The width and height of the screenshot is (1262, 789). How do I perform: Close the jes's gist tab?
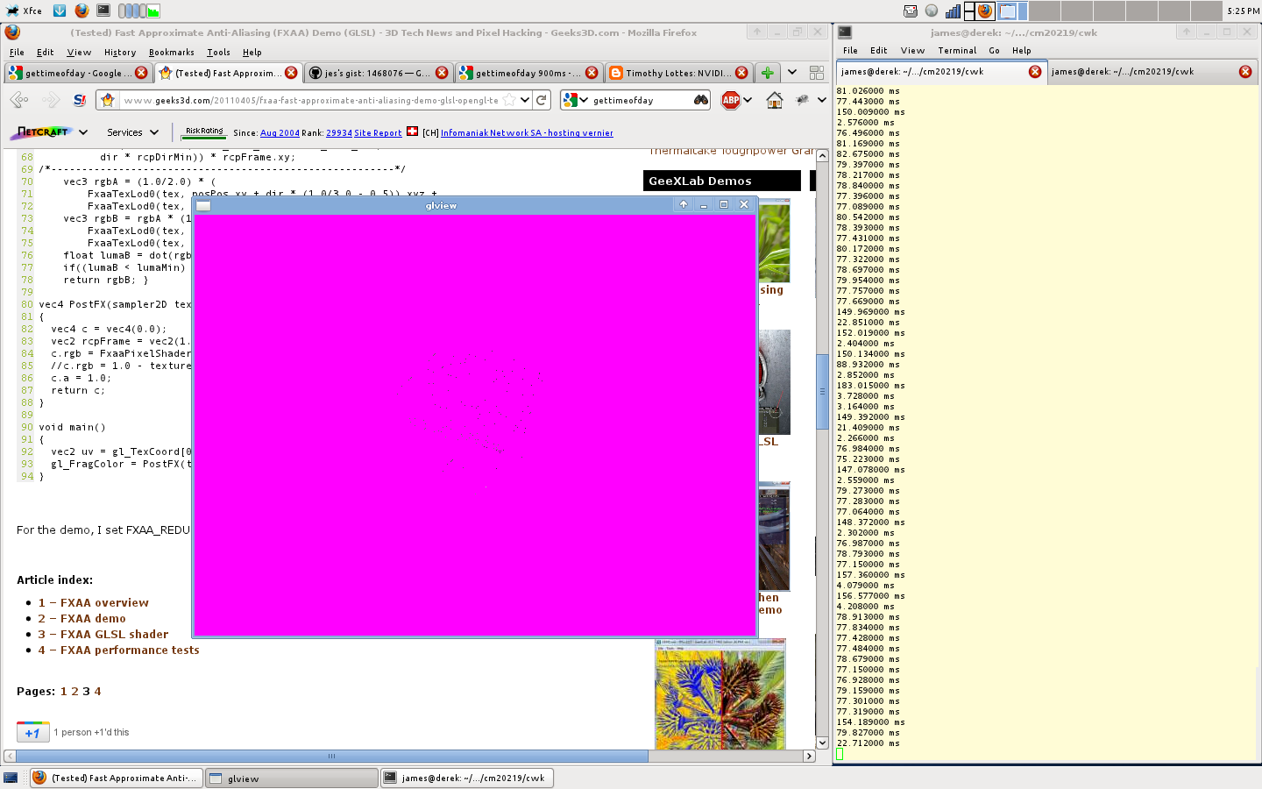(x=442, y=73)
